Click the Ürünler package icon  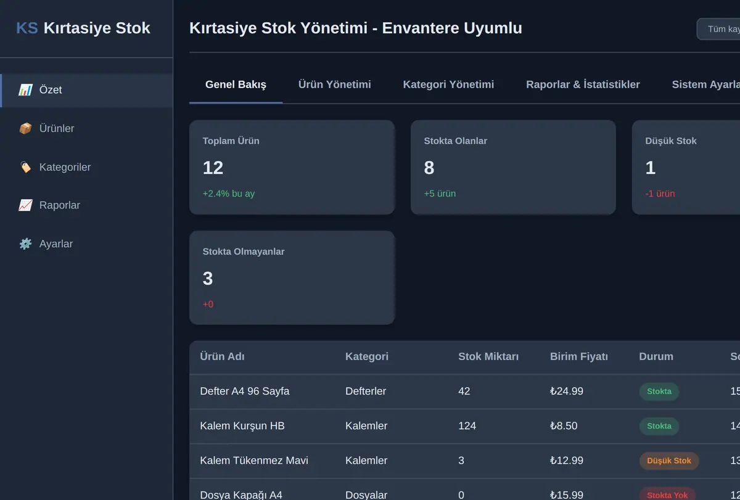tap(25, 129)
